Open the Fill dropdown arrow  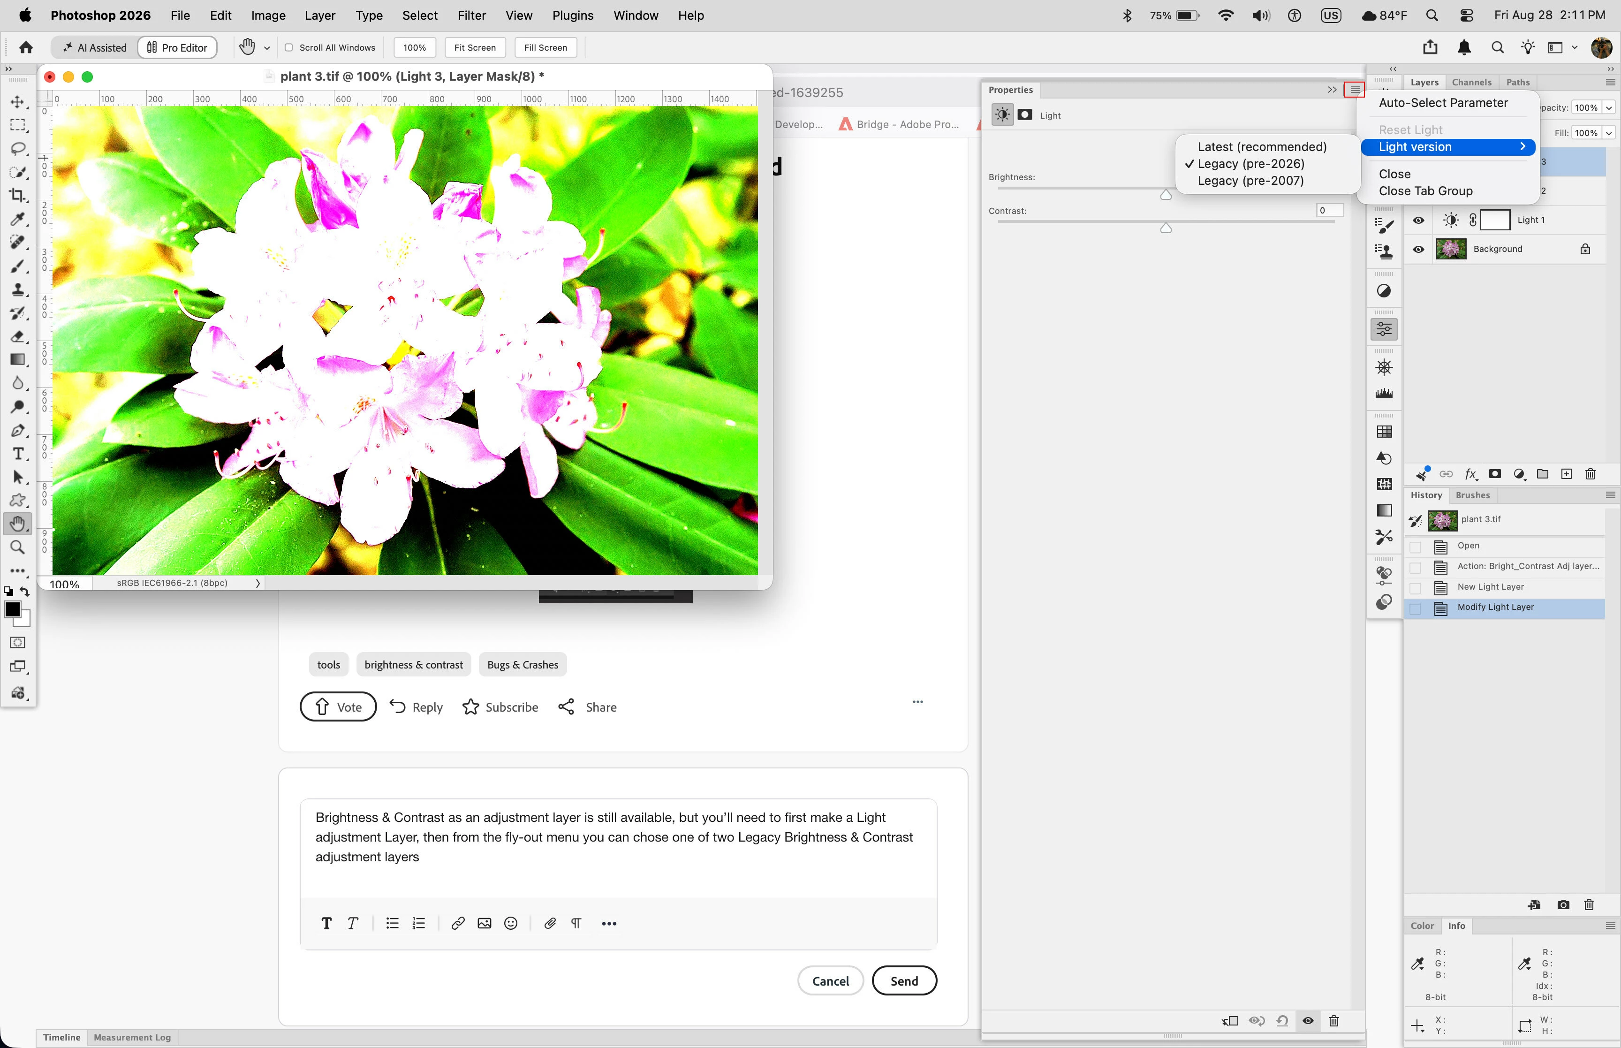coord(1609,133)
